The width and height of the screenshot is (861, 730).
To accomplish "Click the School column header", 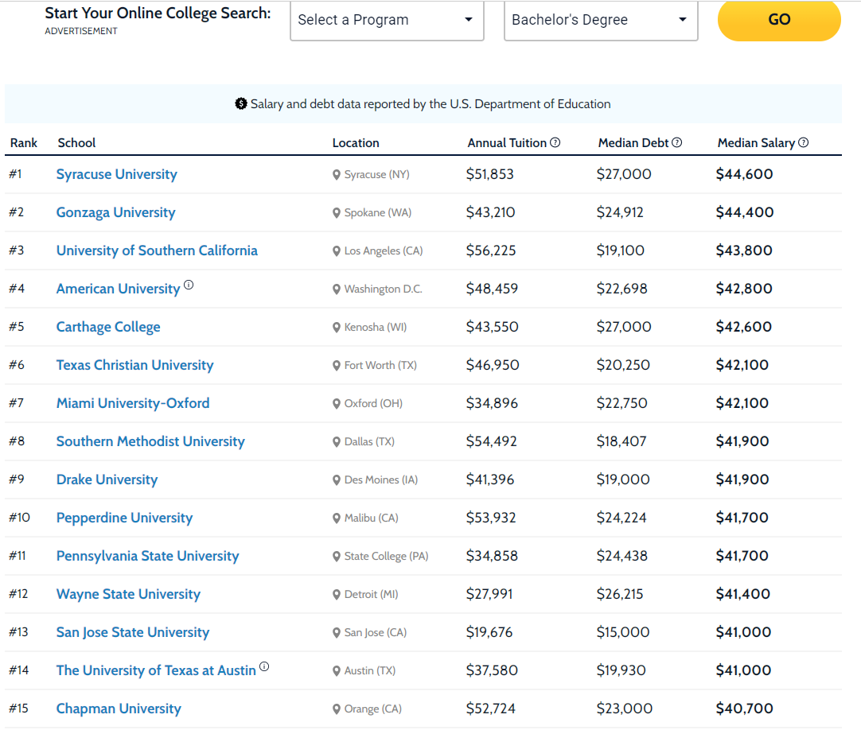I will [x=77, y=142].
